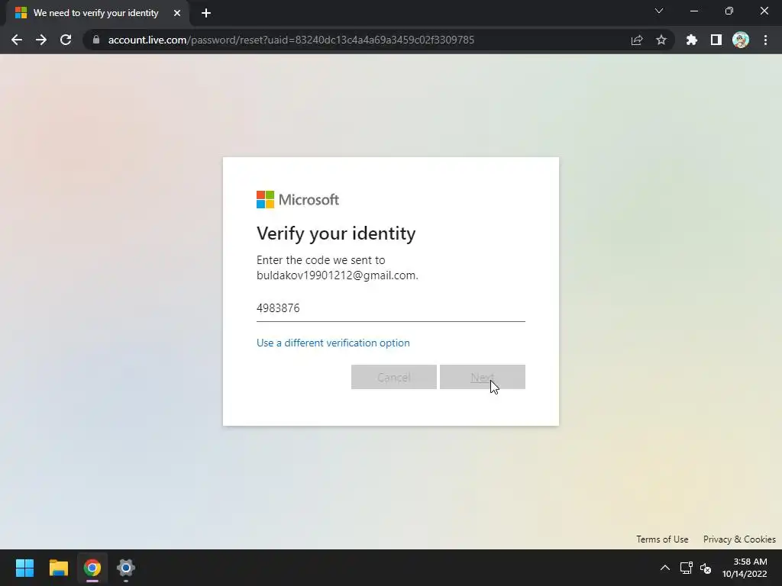Open network status tray icon
This screenshot has height=586, width=782.
687,568
